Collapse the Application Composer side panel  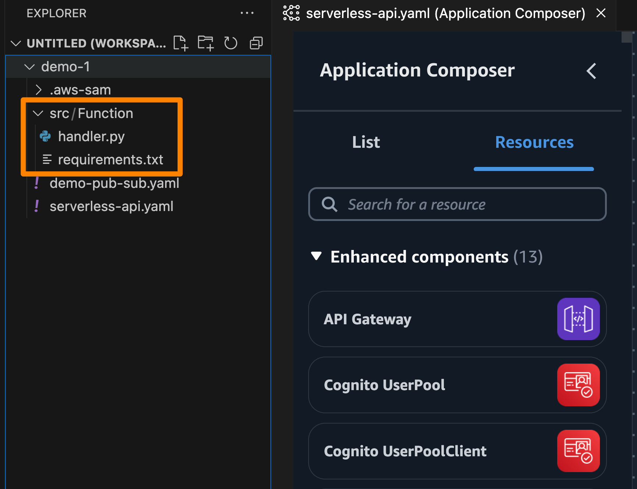click(591, 71)
